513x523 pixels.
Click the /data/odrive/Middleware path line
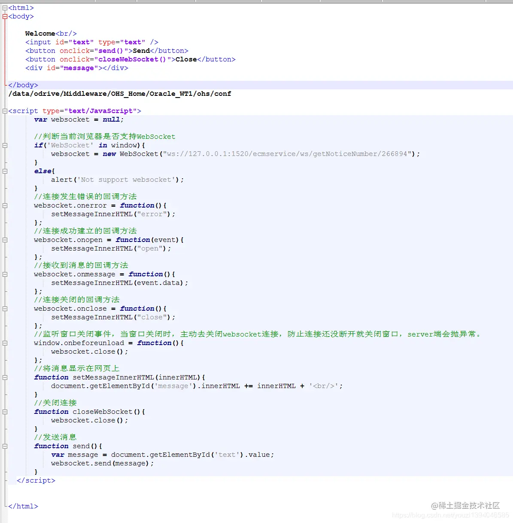pos(120,94)
